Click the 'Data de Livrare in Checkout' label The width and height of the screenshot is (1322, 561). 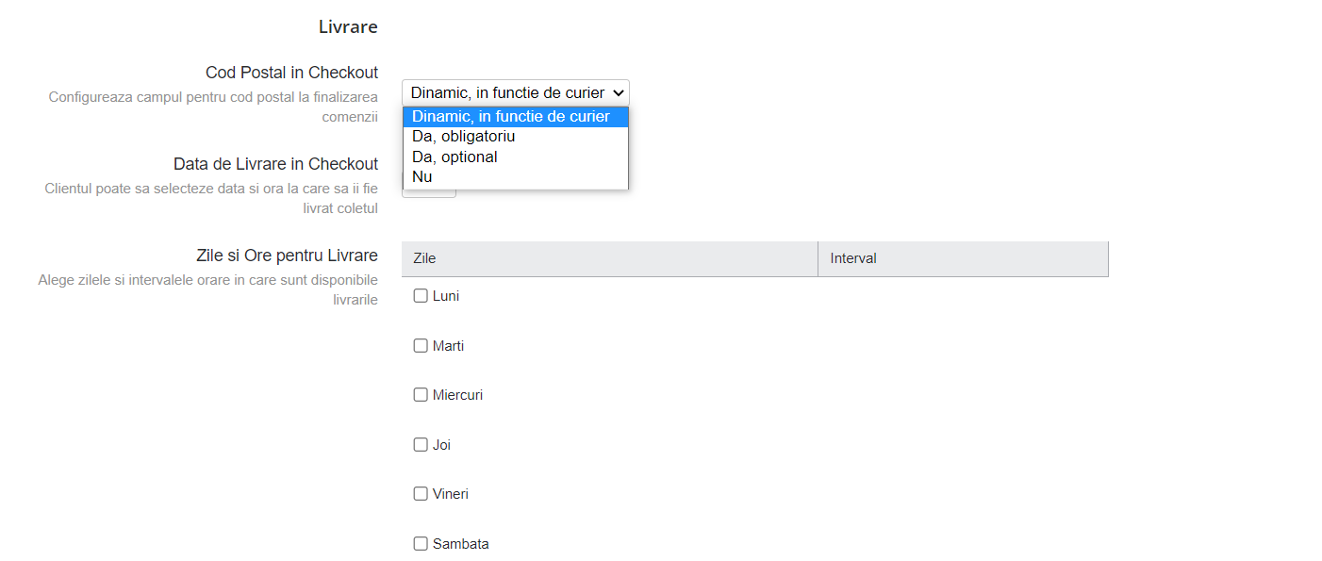pos(276,164)
